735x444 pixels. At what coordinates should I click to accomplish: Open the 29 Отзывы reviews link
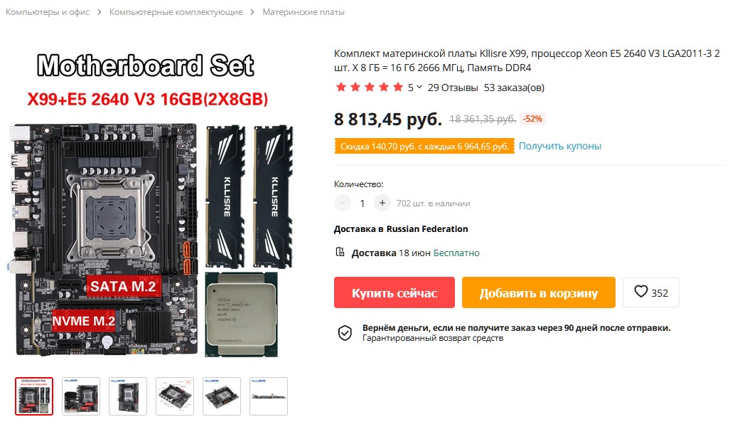[x=453, y=88]
